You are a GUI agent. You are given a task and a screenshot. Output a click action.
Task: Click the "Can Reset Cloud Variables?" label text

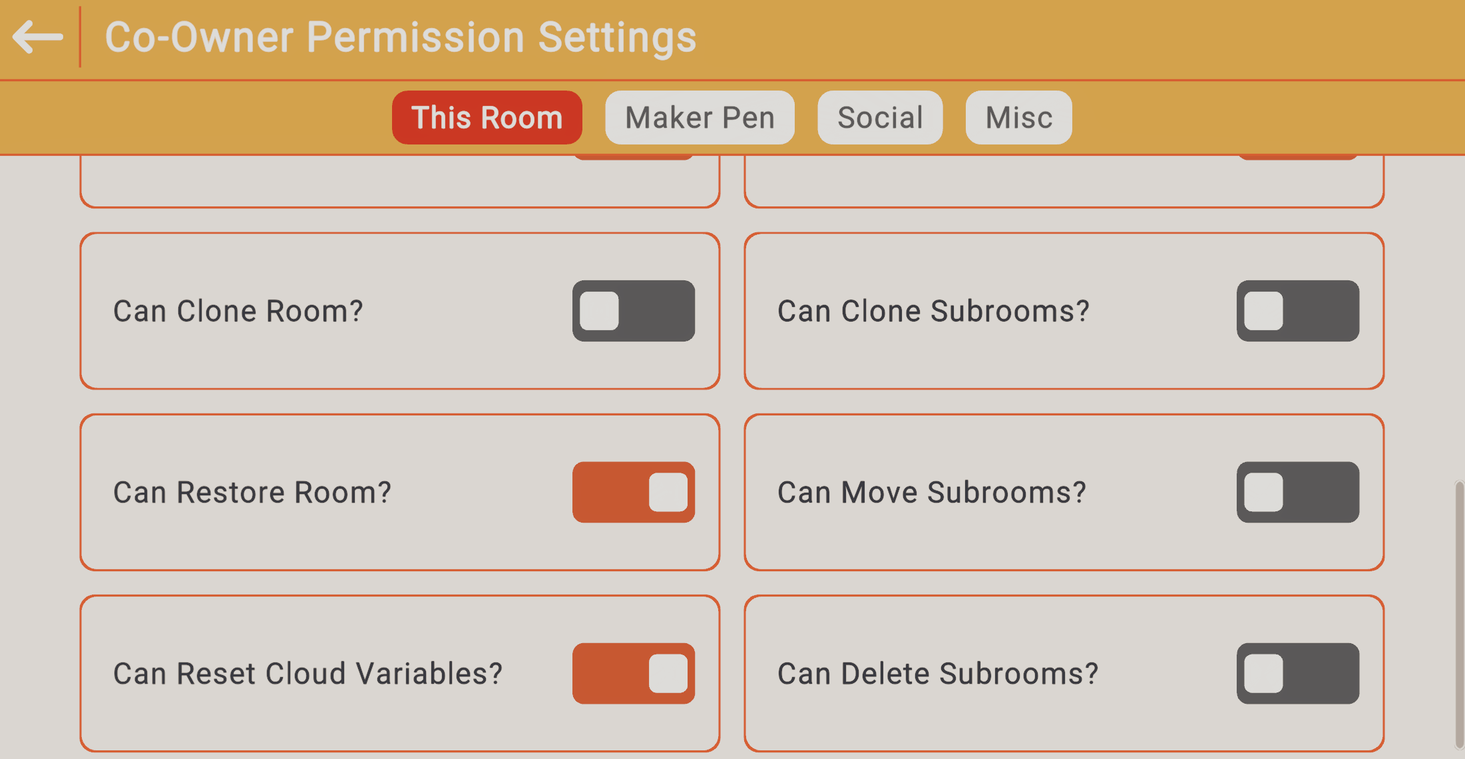[x=308, y=674]
